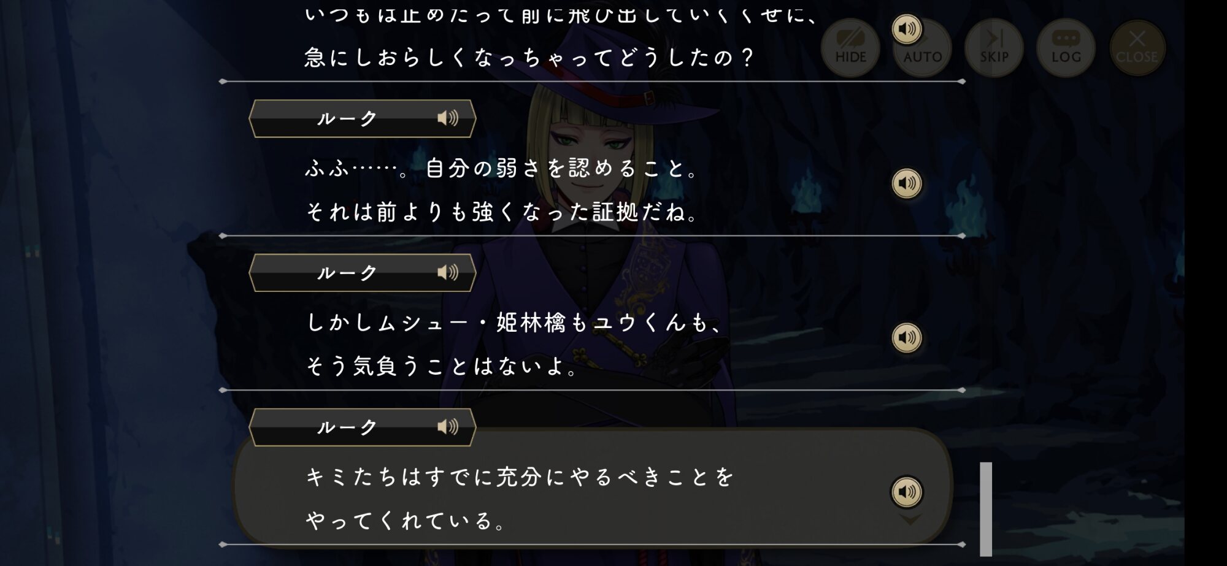Close the log with CLOSE button
The height and width of the screenshot is (566, 1227).
(x=1137, y=48)
